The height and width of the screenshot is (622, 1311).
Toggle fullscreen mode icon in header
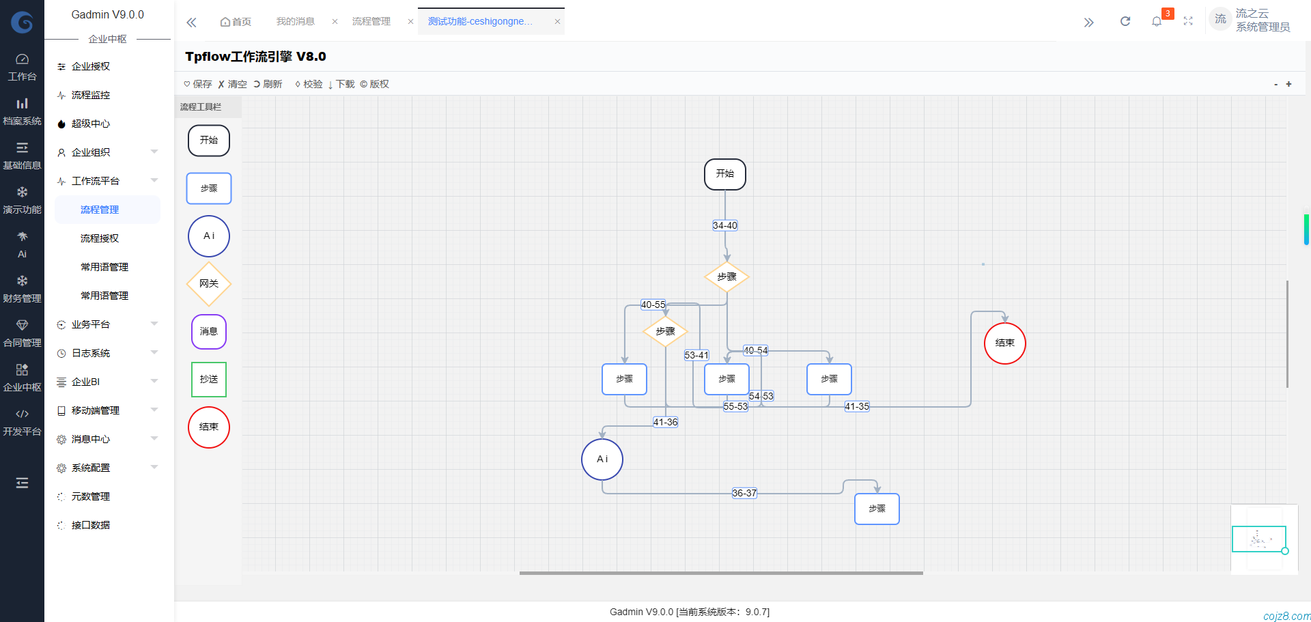1188,22
